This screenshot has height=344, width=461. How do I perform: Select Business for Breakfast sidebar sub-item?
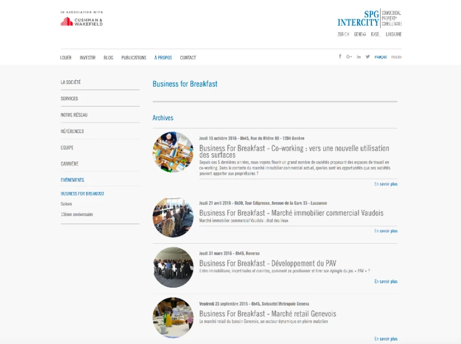coord(82,194)
